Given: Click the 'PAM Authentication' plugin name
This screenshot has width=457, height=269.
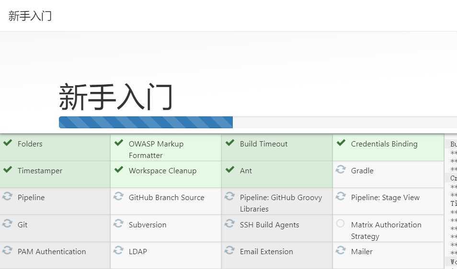Looking at the screenshot, I should tap(52, 252).
